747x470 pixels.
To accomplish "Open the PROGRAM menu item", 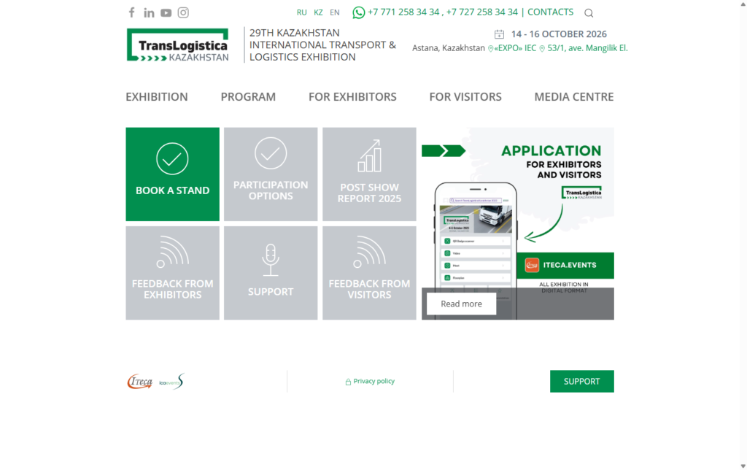I will pyautogui.click(x=248, y=96).
